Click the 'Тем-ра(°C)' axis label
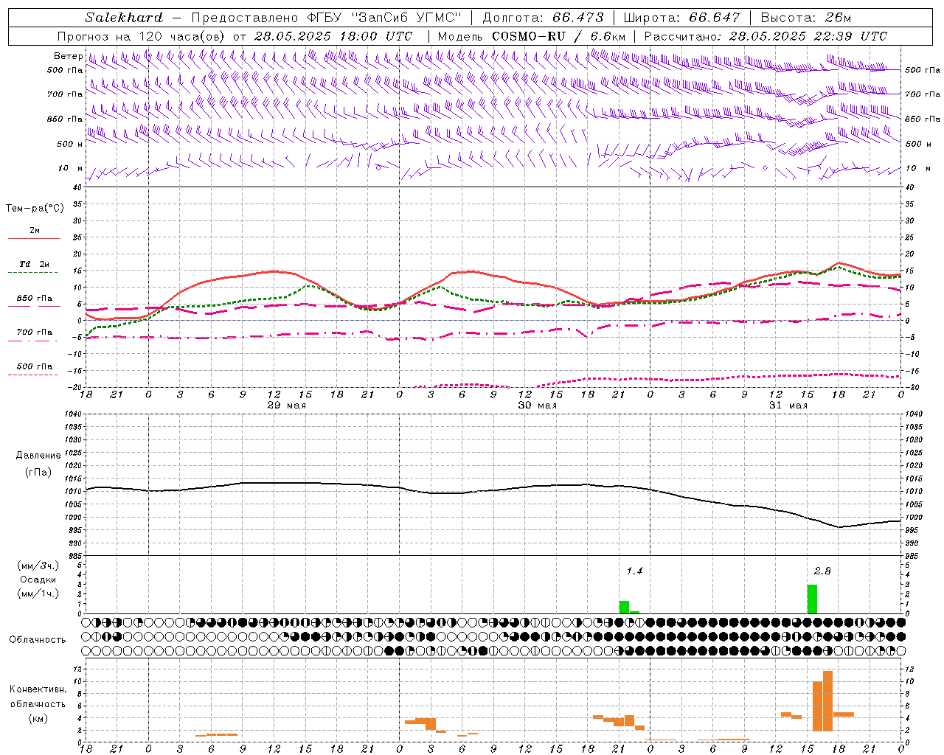944x755 pixels. [35, 209]
